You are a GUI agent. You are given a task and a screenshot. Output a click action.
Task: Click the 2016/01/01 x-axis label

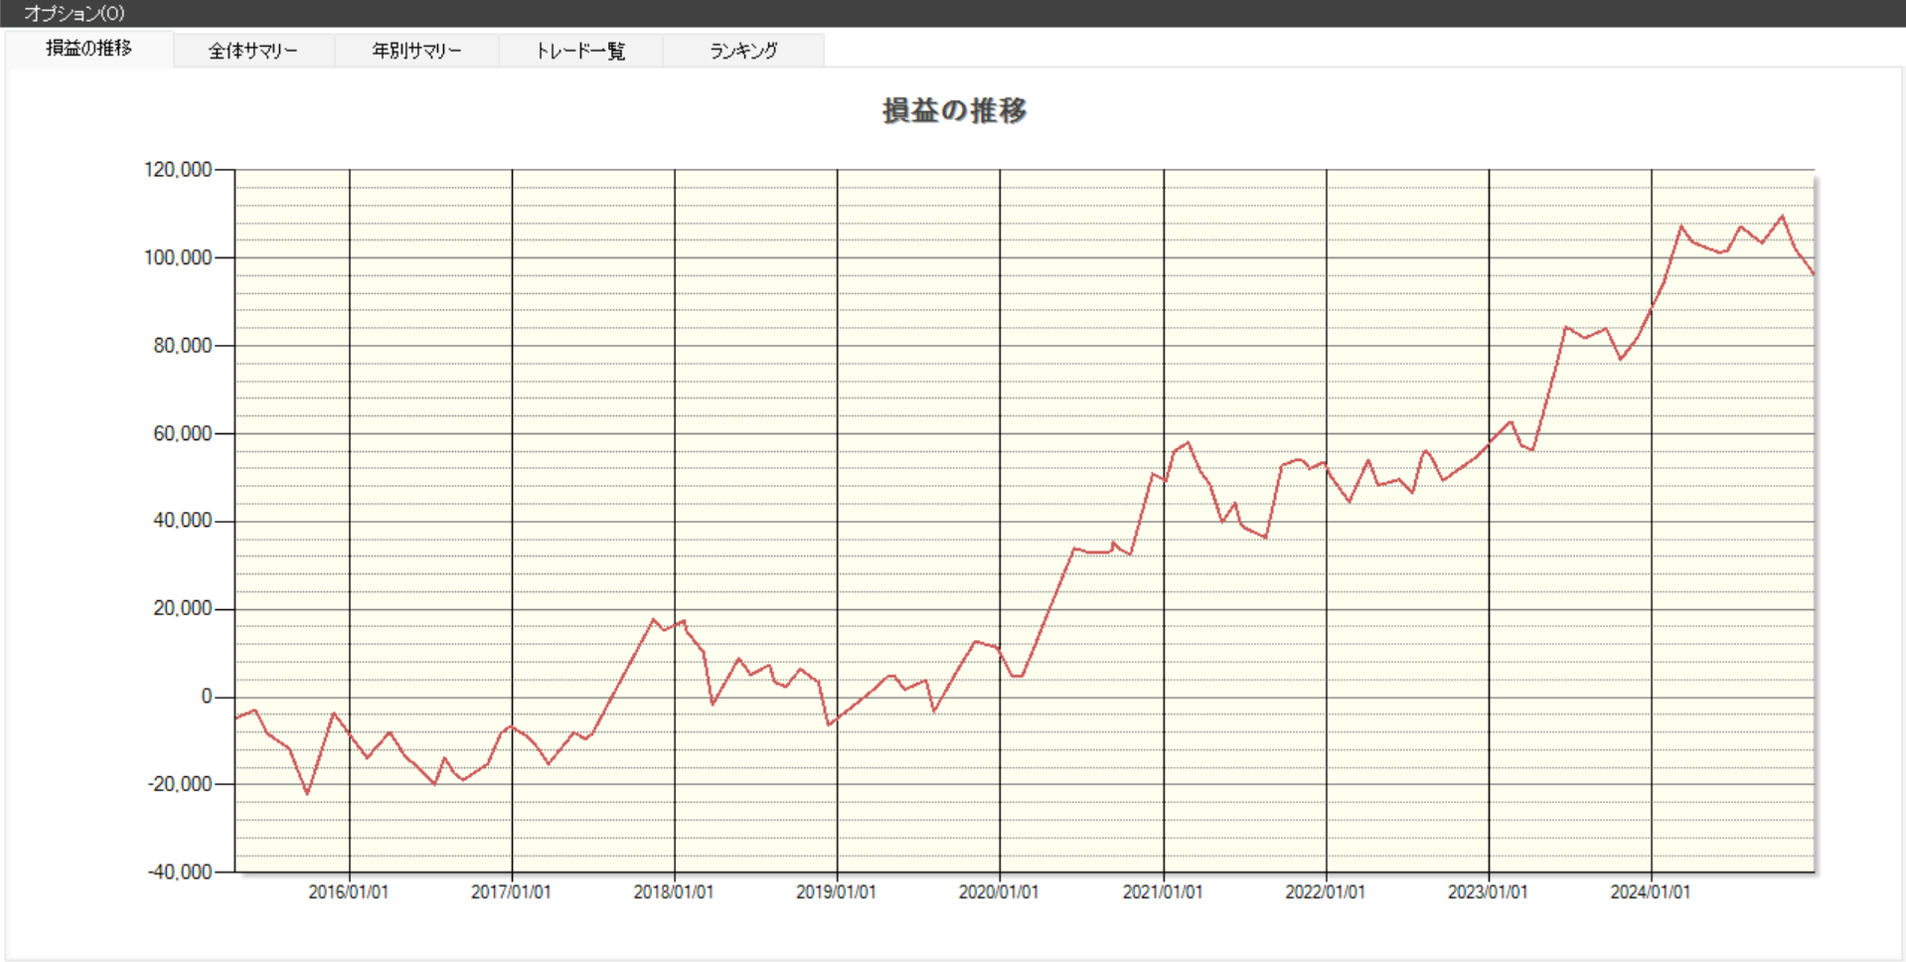pyautogui.click(x=348, y=891)
